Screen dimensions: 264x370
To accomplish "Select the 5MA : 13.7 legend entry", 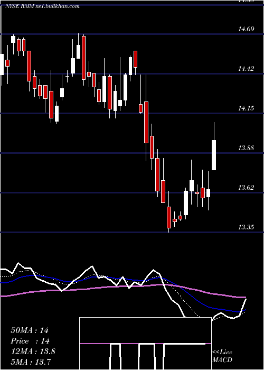I will tap(31, 362).
